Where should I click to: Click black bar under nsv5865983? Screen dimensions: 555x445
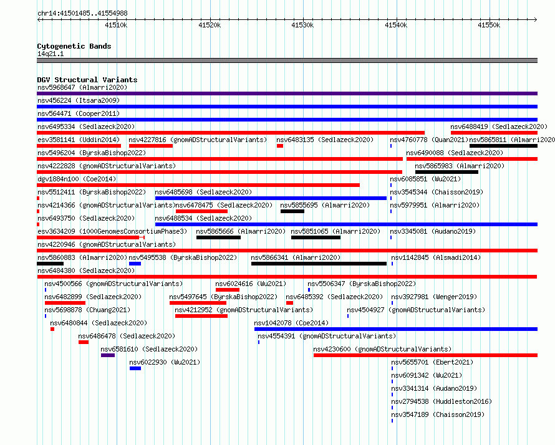446,172
